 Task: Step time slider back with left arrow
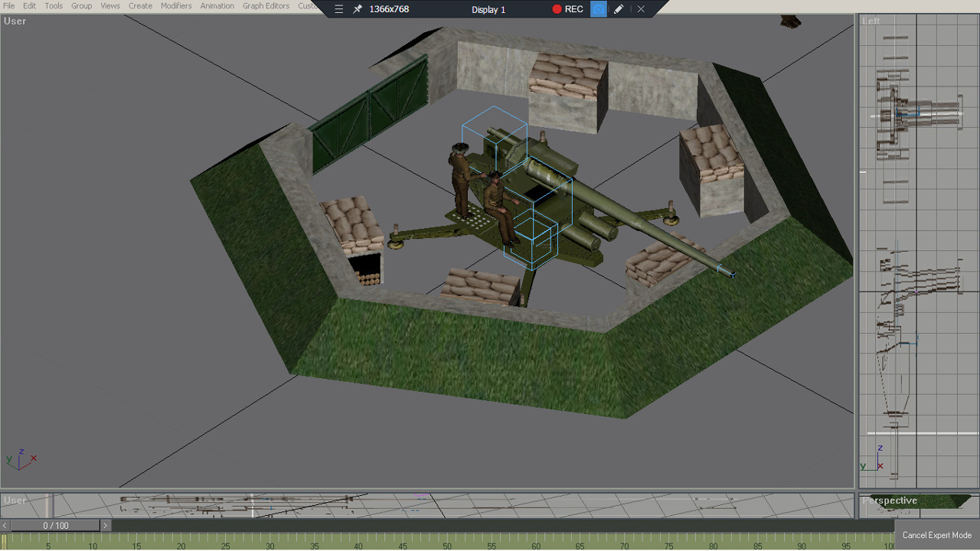pyautogui.click(x=5, y=526)
